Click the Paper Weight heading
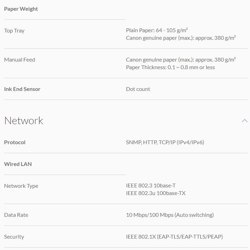Screen dimensions: 250x250 (x=21, y=9)
